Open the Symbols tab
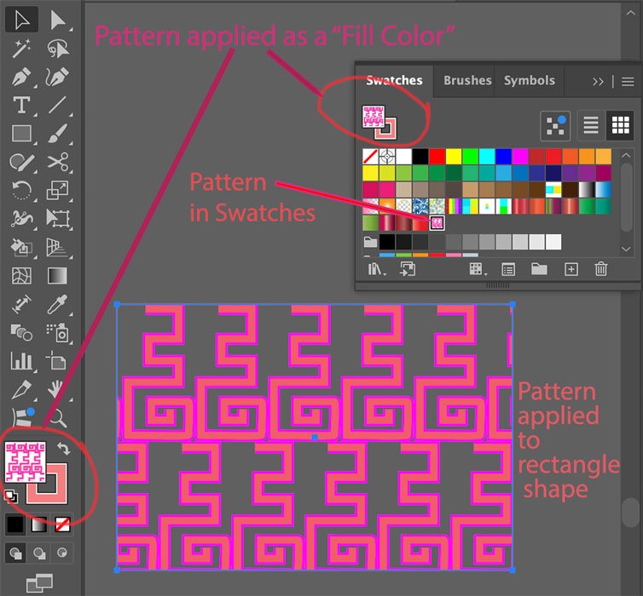 pos(529,81)
